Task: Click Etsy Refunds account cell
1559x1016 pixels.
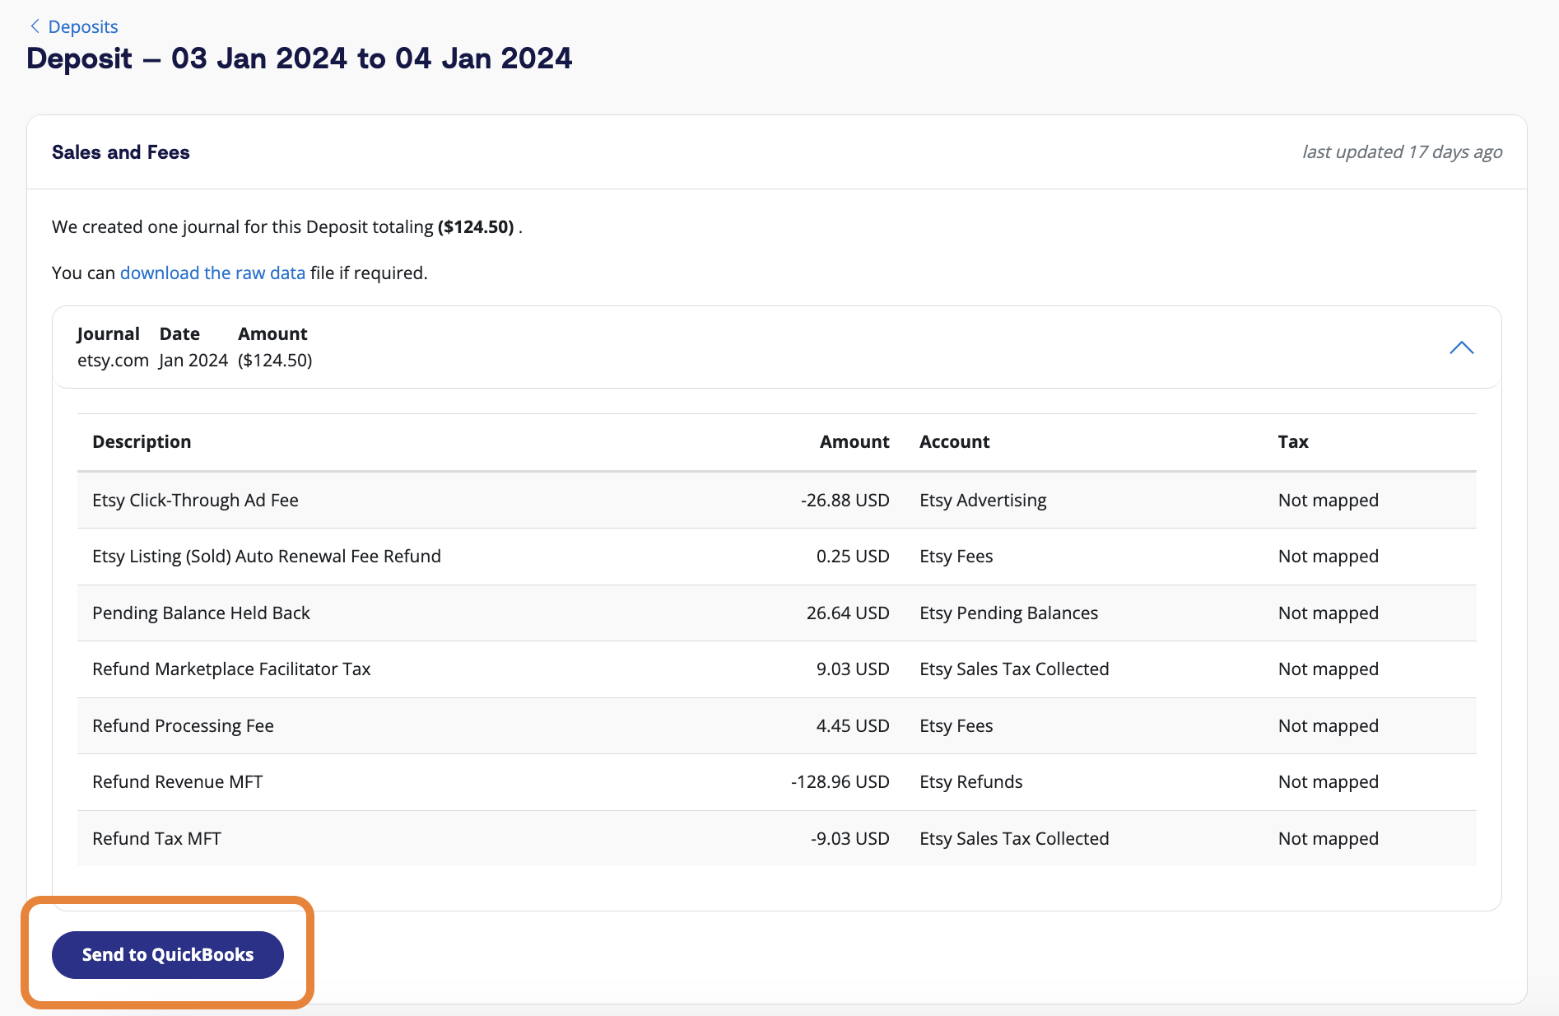Action: tap(970, 781)
